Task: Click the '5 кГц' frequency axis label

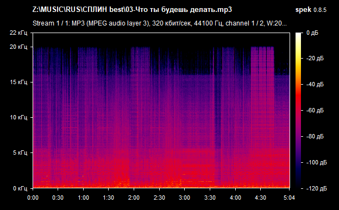Action: point(20,152)
